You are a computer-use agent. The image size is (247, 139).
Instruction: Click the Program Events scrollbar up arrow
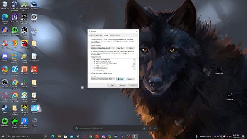[x=134, y=60]
